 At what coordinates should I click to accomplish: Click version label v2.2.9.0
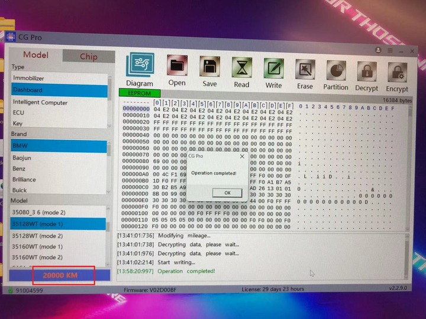pos(398,288)
